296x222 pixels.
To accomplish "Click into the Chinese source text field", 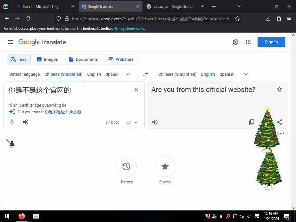I will (69, 90).
